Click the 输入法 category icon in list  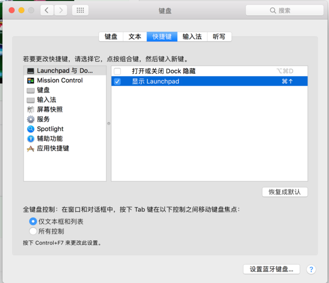[31, 100]
